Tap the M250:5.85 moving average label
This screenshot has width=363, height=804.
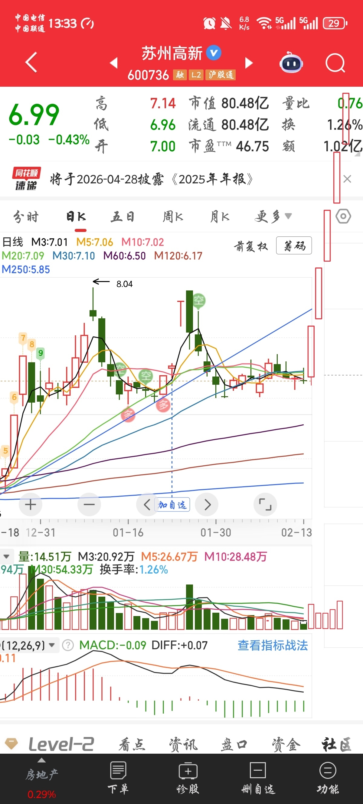tap(26, 269)
